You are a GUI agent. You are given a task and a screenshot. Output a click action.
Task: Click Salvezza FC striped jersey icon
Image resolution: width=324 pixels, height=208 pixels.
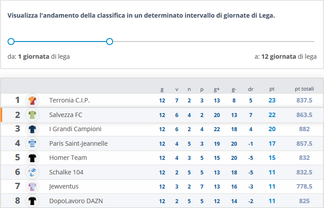click(x=32, y=115)
